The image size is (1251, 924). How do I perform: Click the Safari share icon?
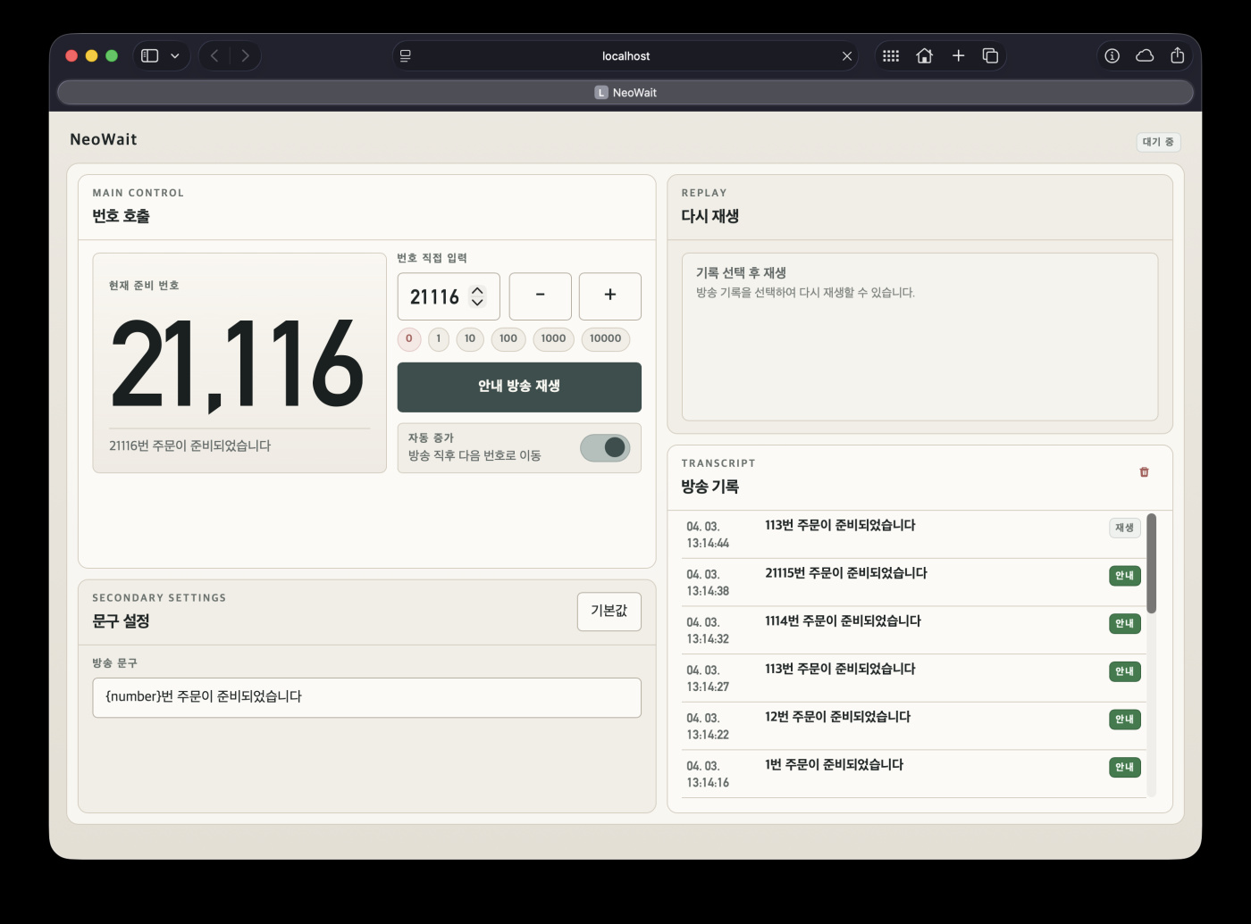point(1177,55)
